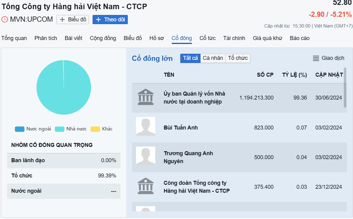Image resolution: width=353 pixels, height=219 pixels.
Task: Click avatar of Bùi Tuấn Anh
Action: [x=146, y=126]
